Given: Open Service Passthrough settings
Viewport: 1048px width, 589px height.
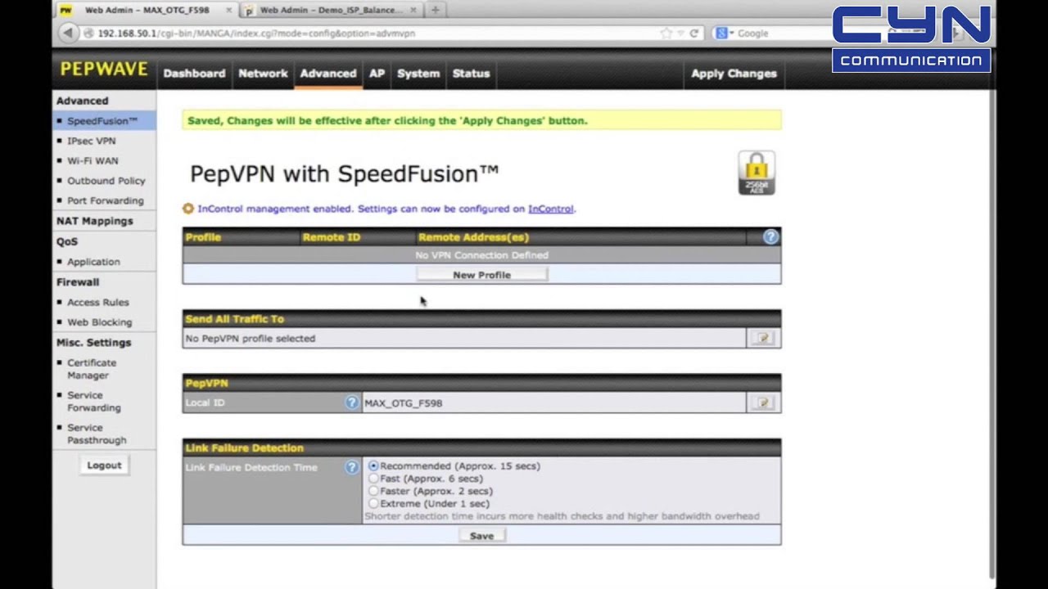Looking at the screenshot, I should [97, 434].
